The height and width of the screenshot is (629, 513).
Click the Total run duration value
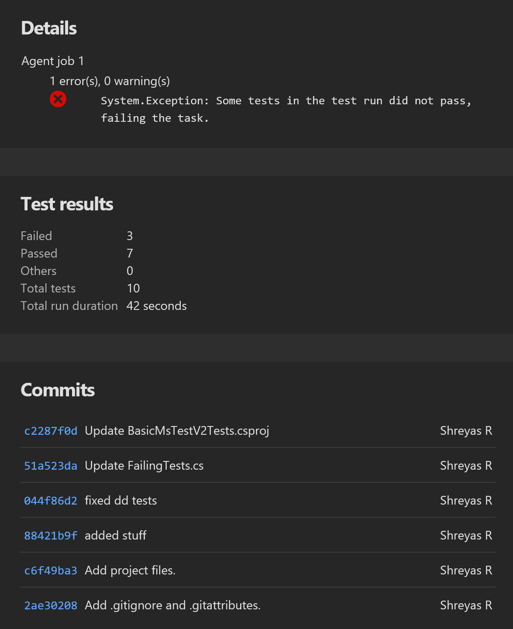[156, 306]
